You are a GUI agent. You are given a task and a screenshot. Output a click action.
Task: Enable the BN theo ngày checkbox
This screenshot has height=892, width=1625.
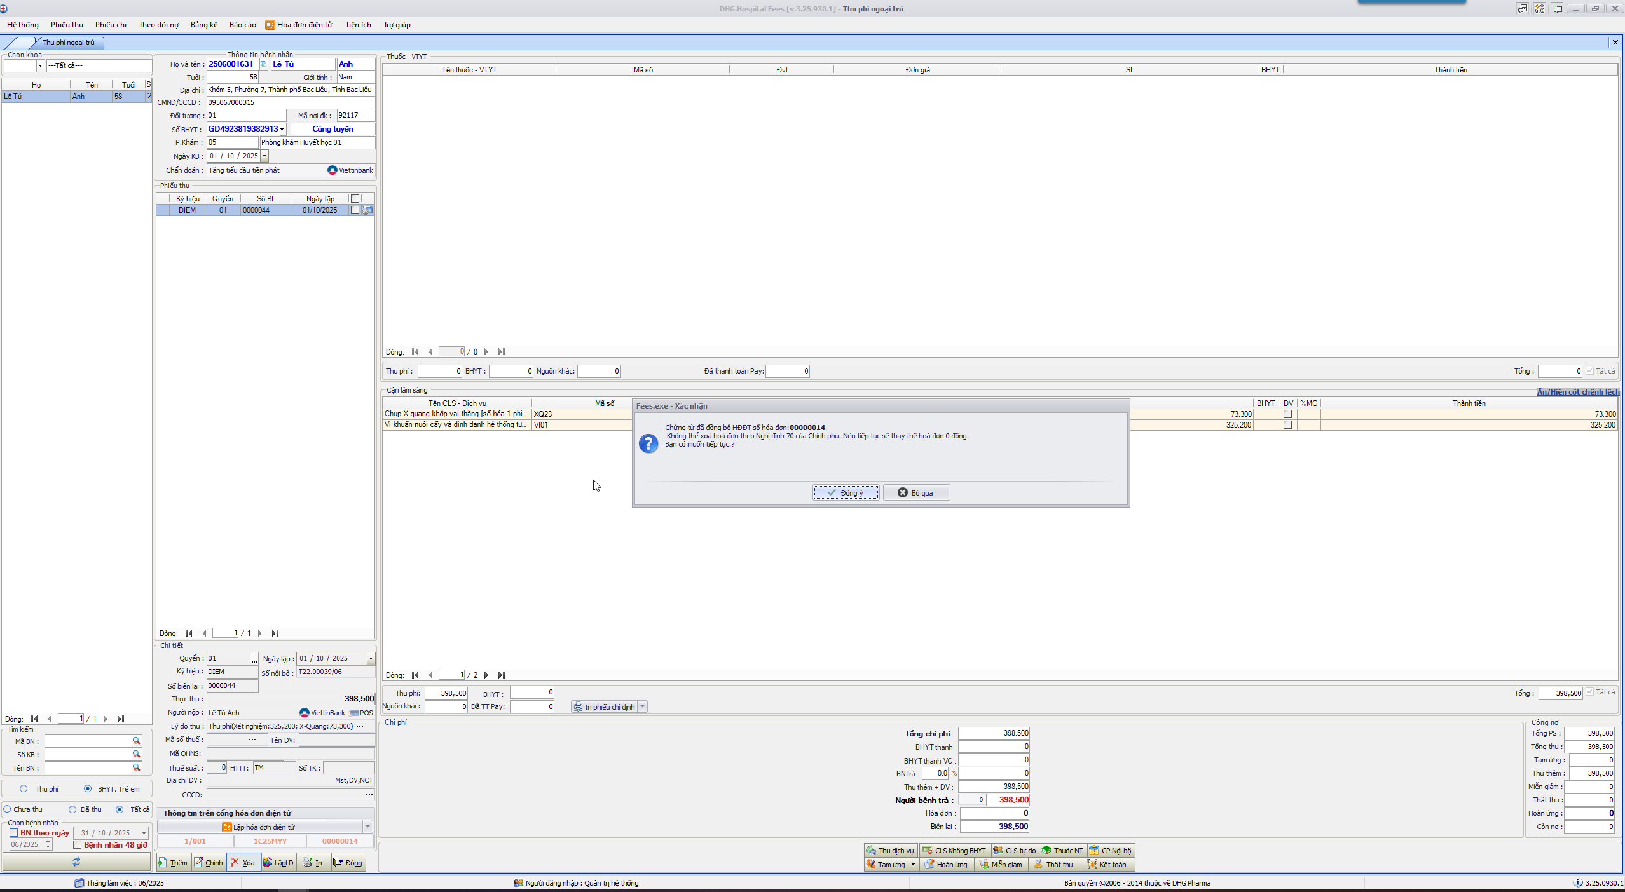tap(13, 832)
